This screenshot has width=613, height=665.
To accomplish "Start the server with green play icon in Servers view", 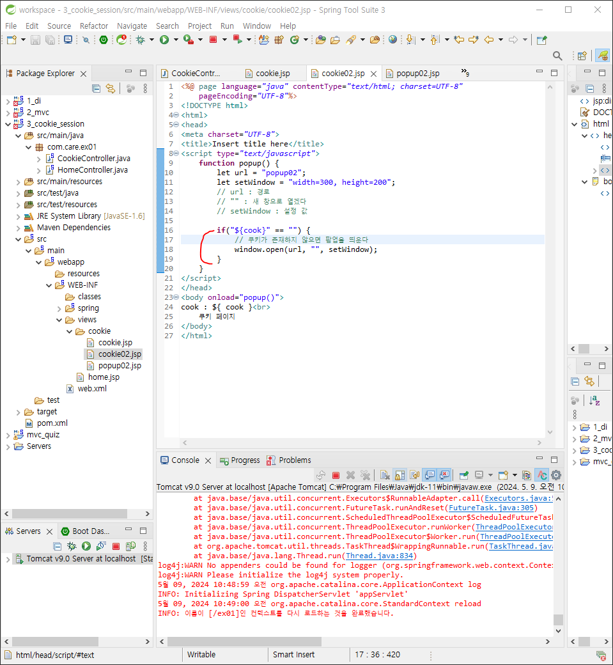I will pos(86,546).
